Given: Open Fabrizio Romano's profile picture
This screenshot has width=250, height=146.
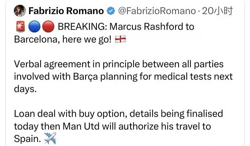Looking at the screenshot, I should [x=20, y=11].
